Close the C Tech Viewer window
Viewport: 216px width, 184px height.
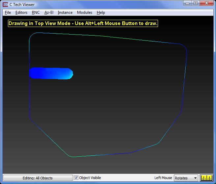point(206,3)
